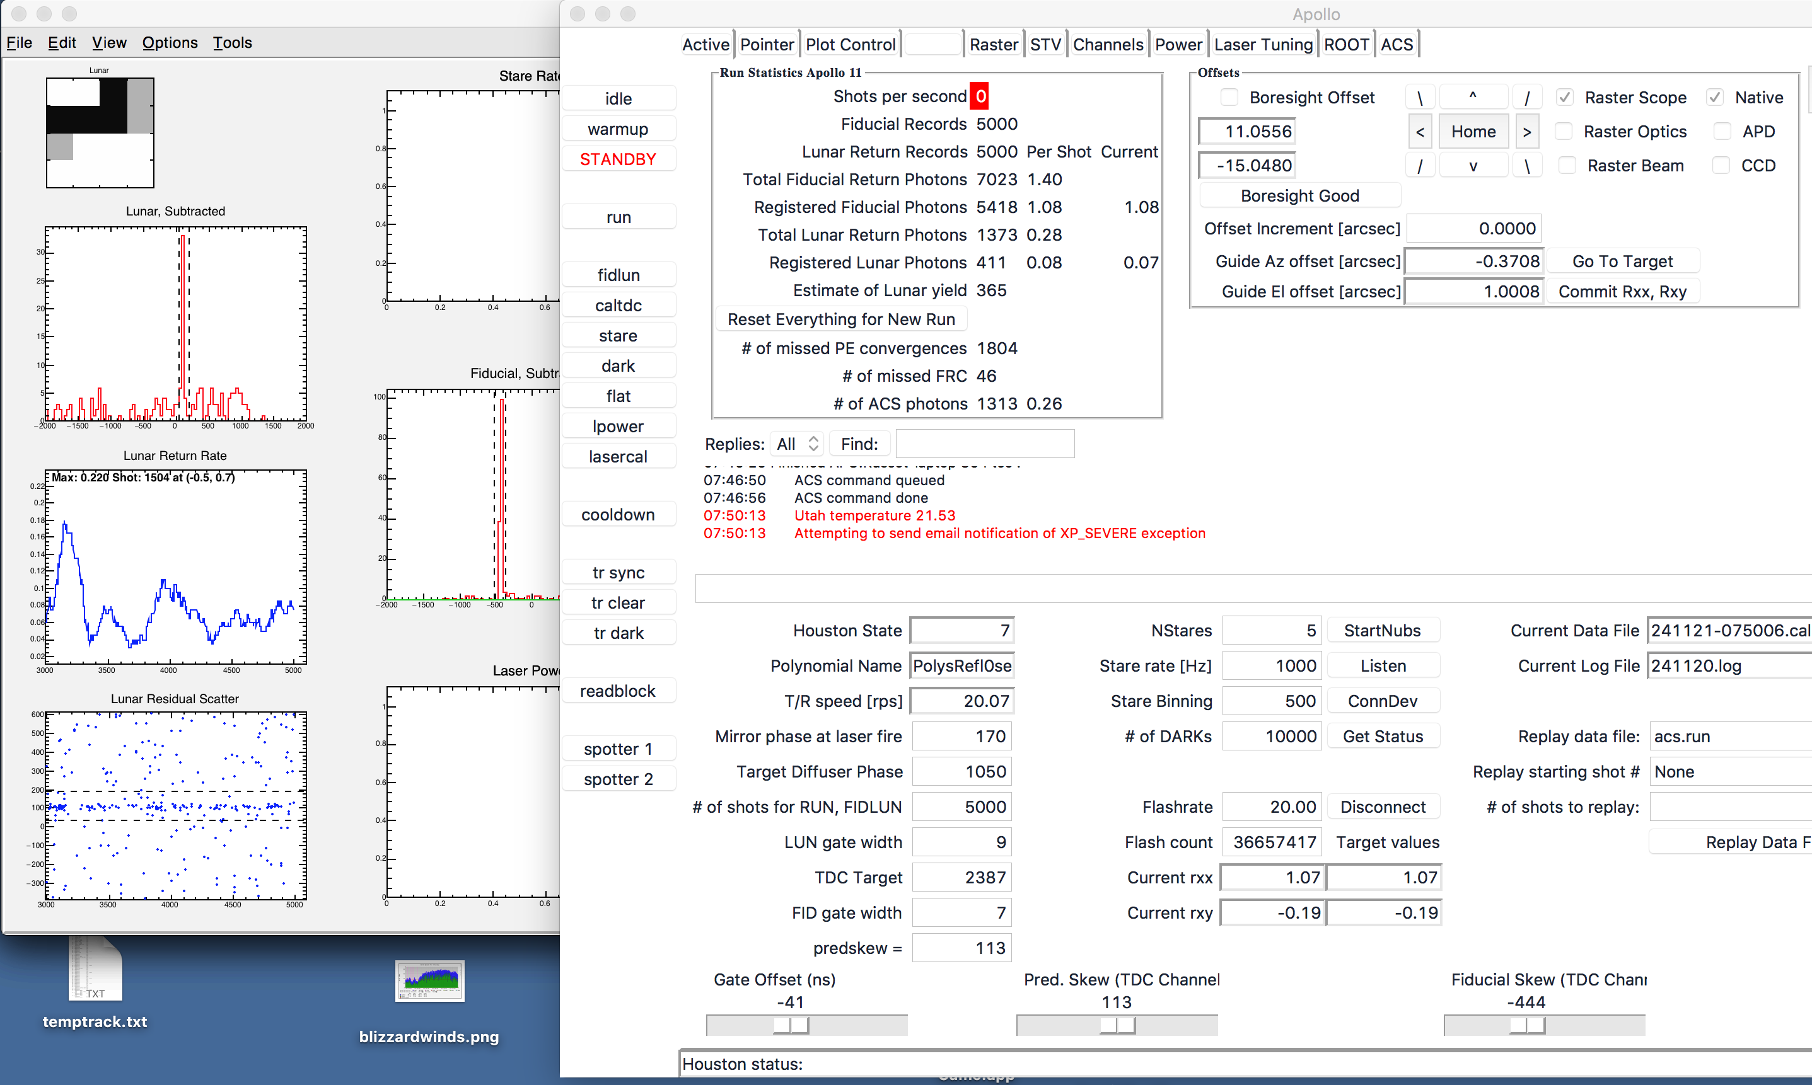The width and height of the screenshot is (1812, 1085).
Task: Enable CCD checkbox
Action: [1721, 166]
